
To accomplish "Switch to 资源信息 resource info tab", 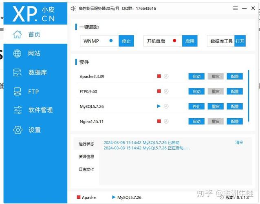I will pos(86,157).
